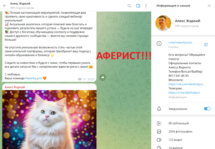Open the three-dot more options menu
Image resolution: width=215 pixels, height=149 pixels.
pyautogui.click(x=146, y=6)
